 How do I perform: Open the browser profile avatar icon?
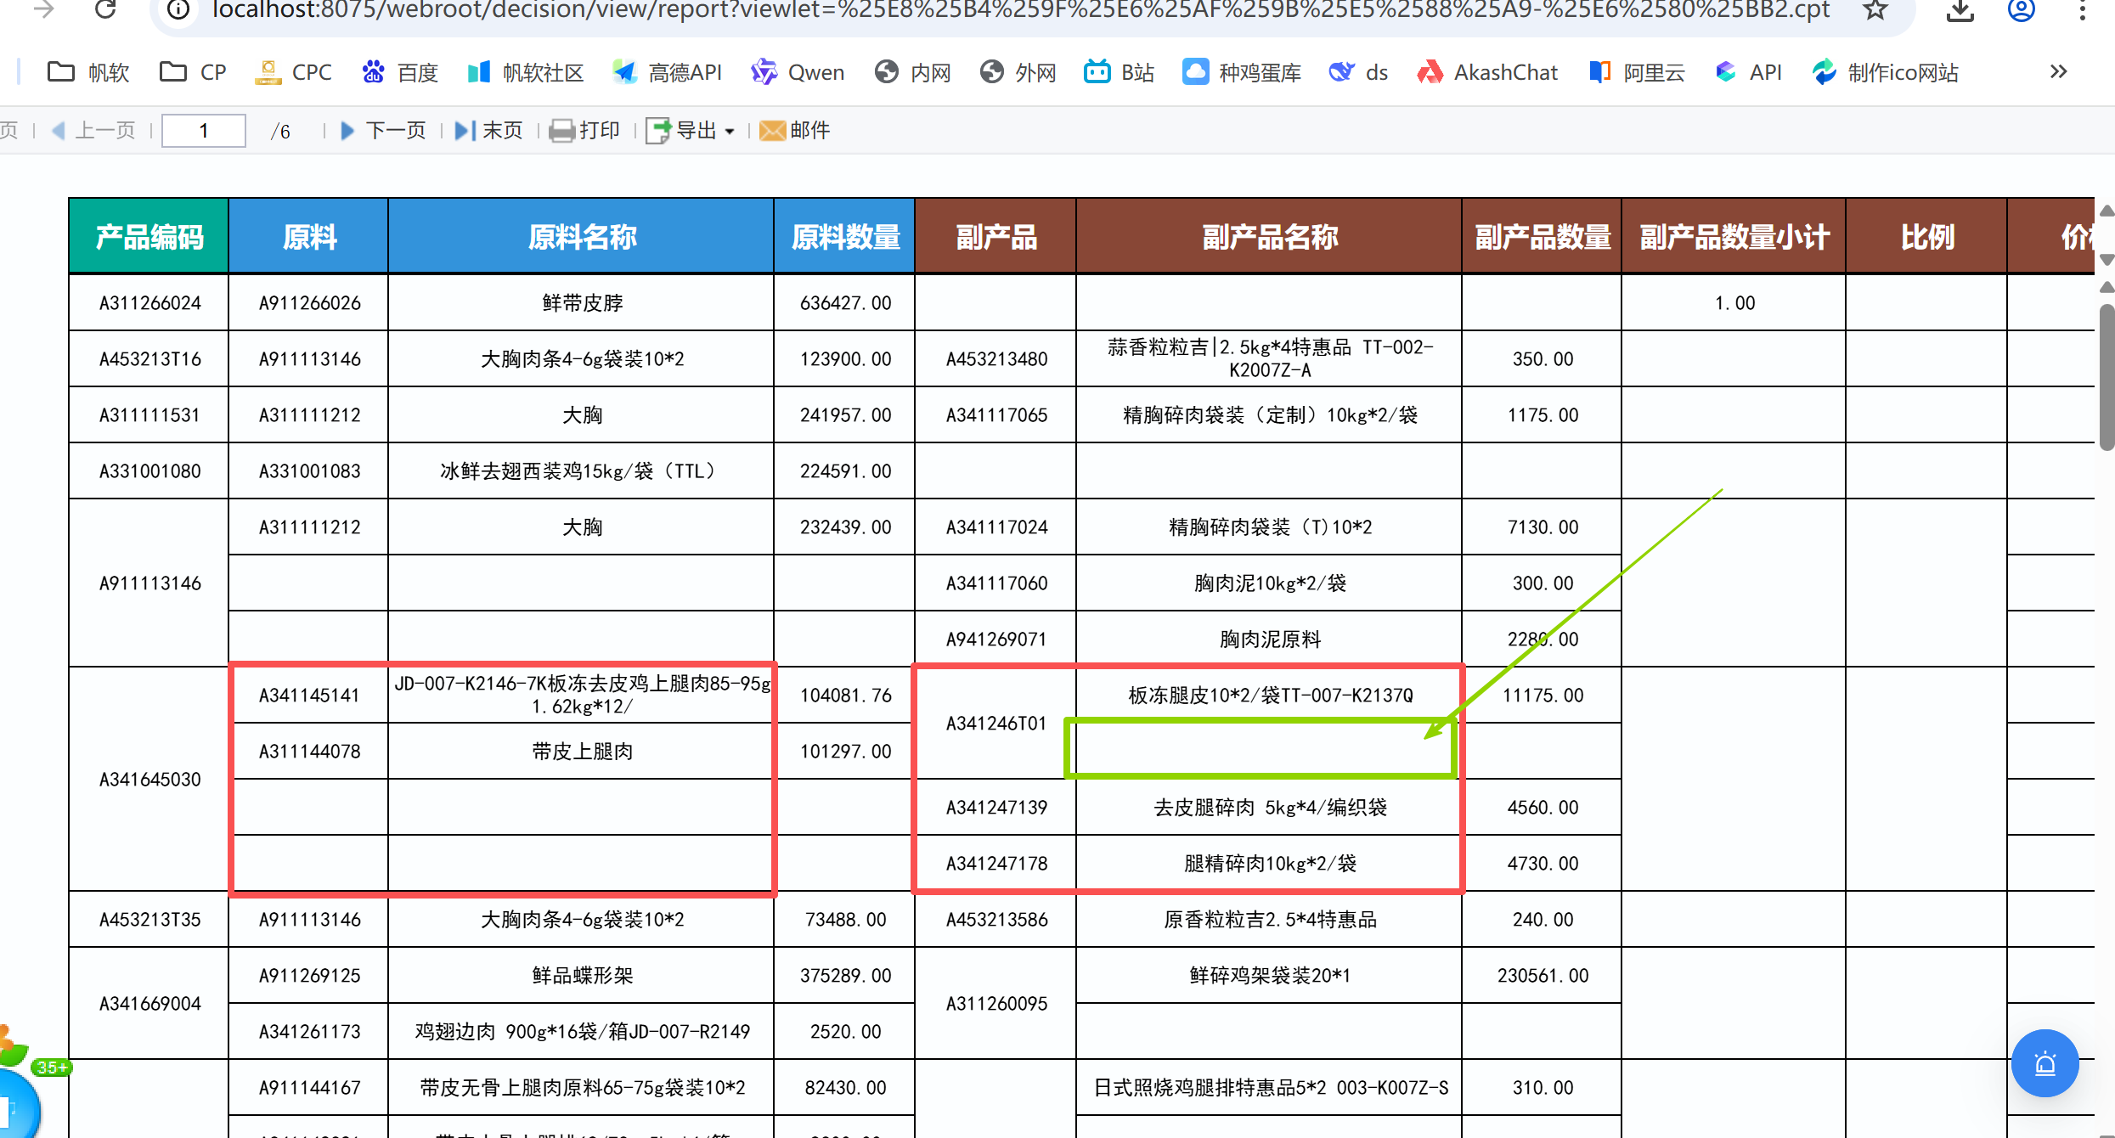click(2021, 10)
